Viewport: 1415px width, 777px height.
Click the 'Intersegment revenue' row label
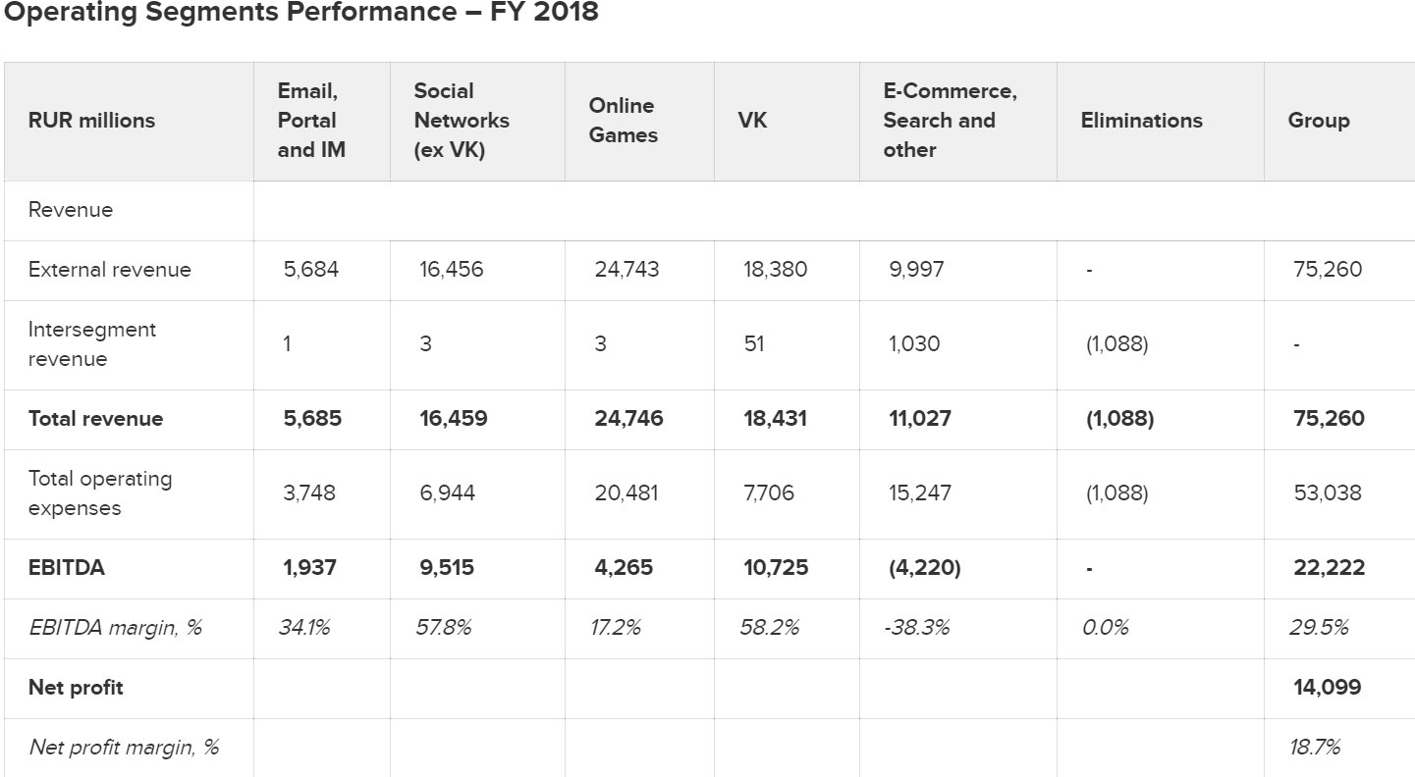(91, 344)
